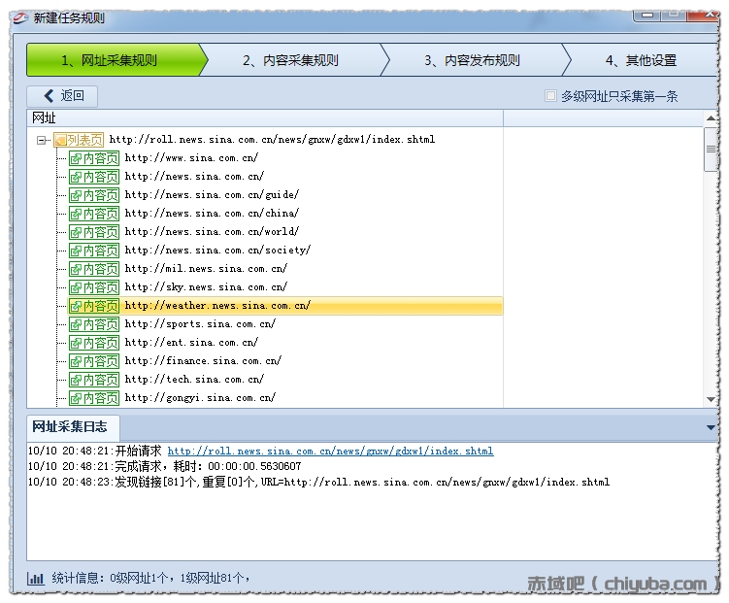Click the 列表页 list page icon
The image size is (729, 603).
79,140
